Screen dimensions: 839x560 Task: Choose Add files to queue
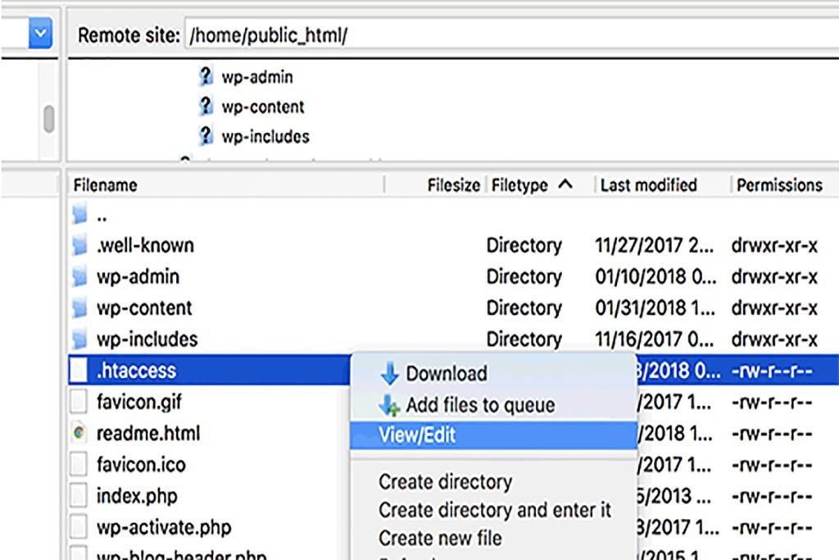[493, 405]
